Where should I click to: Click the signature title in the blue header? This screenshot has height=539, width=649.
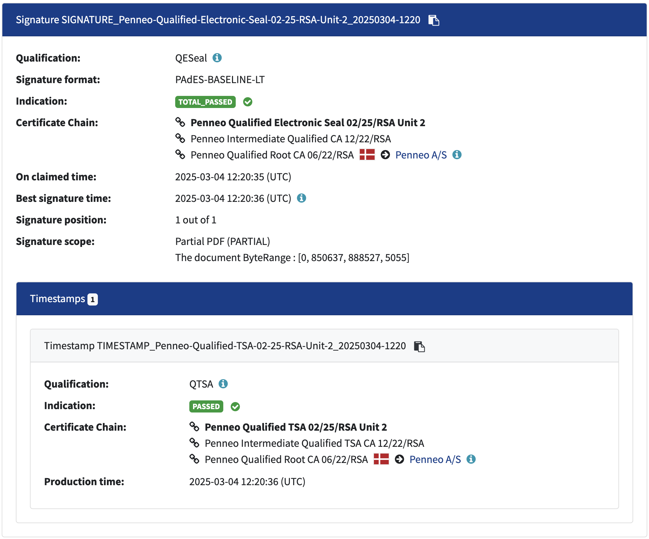tap(218, 20)
